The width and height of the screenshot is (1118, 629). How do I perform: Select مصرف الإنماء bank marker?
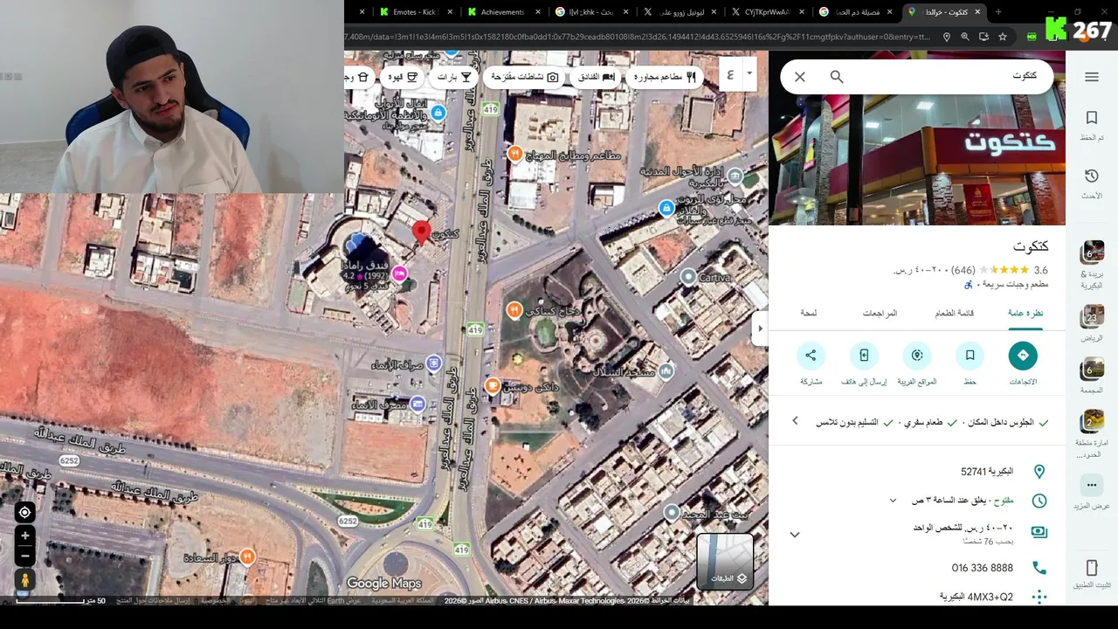pyautogui.click(x=418, y=403)
